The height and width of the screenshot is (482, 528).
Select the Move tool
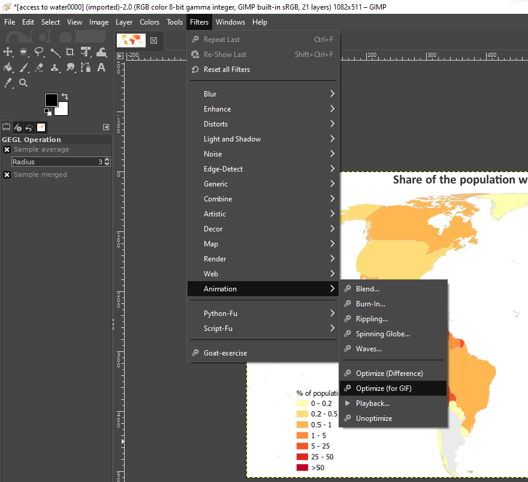pos(8,52)
